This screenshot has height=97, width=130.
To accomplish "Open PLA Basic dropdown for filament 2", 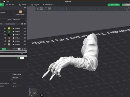I will [x=17, y=28].
